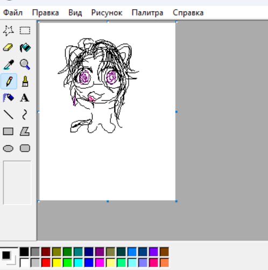268x270 pixels.
Task: Pick the periwinkle light blue swatch
Action: click(x=143, y=262)
